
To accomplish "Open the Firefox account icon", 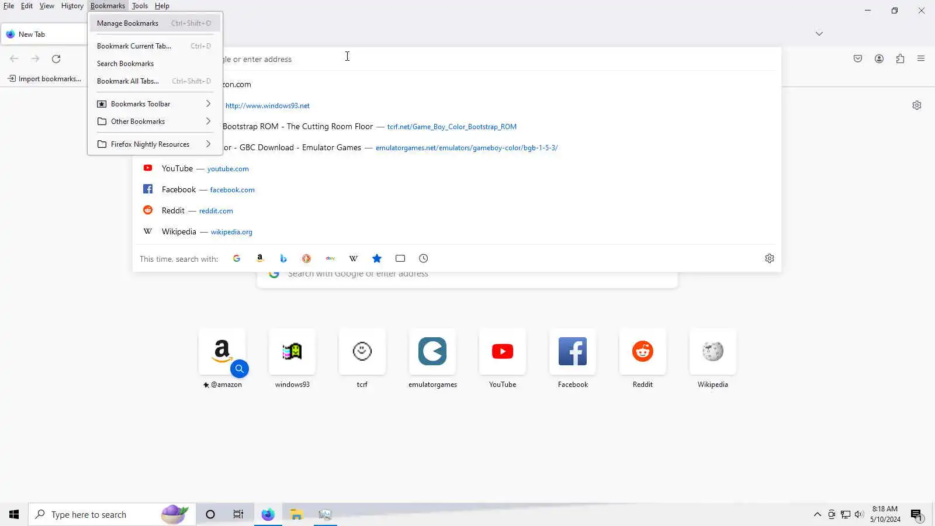I will coord(879,59).
